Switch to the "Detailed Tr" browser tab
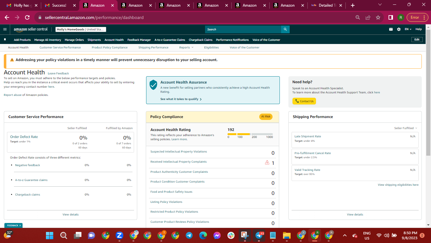 coord(326,5)
